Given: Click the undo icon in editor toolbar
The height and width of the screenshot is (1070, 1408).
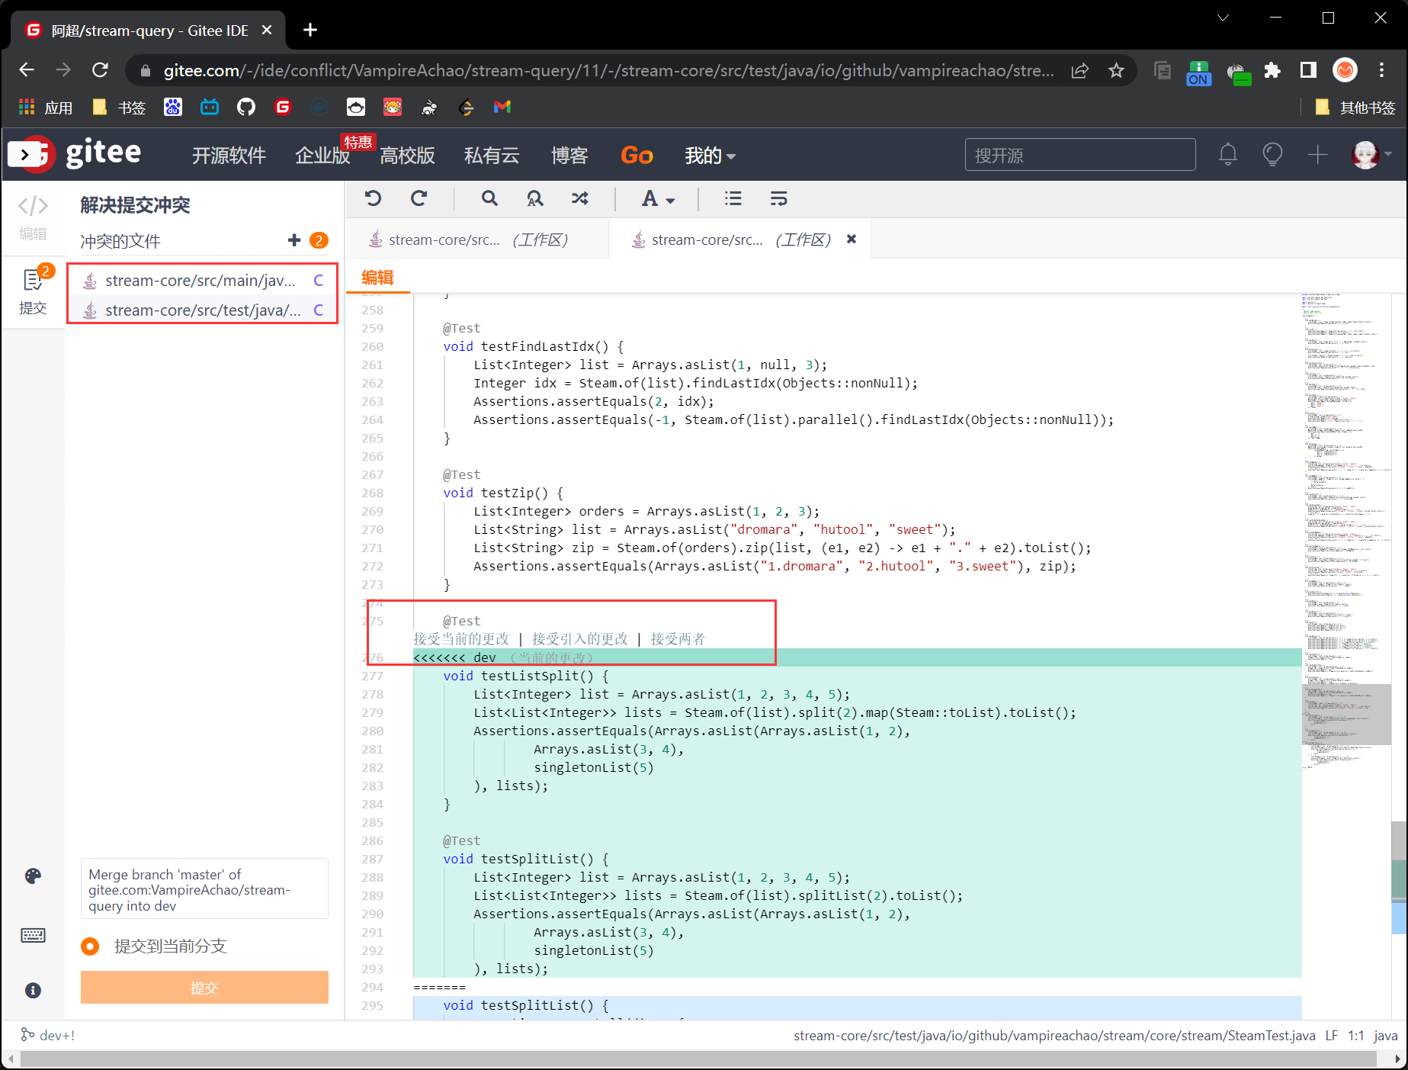Looking at the screenshot, I should (373, 199).
